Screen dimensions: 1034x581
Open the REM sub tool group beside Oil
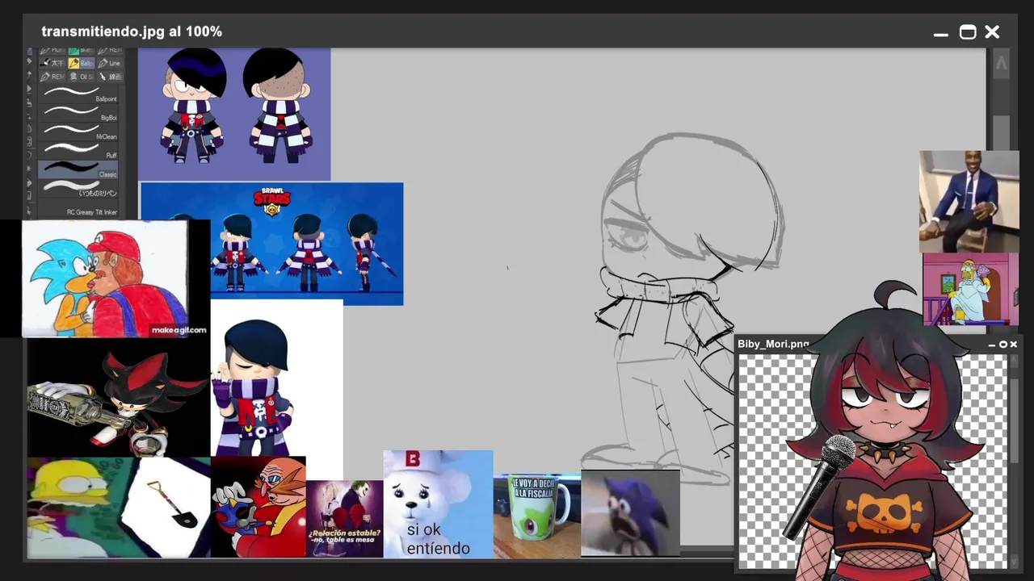pyautogui.click(x=53, y=77)
